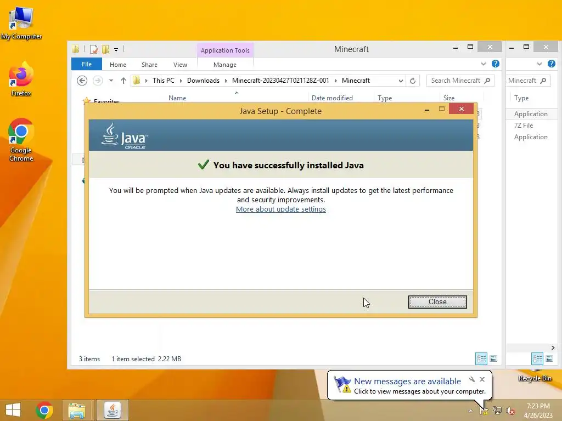The image size is (562, 421).
Task: Open the Manage tab under Application Tools
Action: [224, 65]
